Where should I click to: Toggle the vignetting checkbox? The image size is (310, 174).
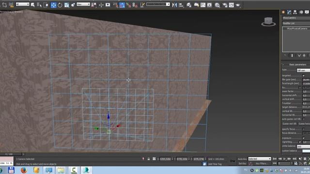[x=300, y=142]
